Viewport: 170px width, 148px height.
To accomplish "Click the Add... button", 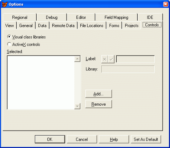I will point(99,94).
